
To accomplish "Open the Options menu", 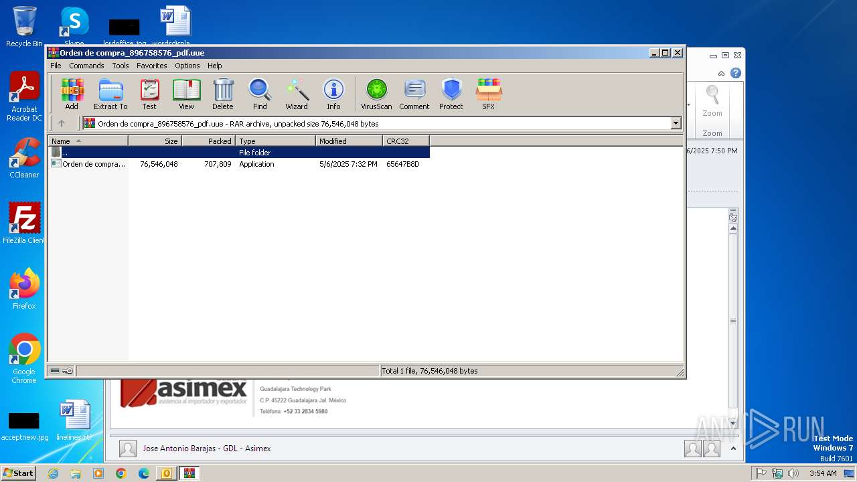I will 187,66.
